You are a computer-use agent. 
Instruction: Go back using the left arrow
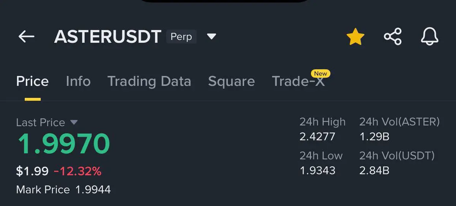coord(26,37)
